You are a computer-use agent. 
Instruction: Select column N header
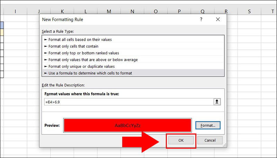[x=132, y=11]
